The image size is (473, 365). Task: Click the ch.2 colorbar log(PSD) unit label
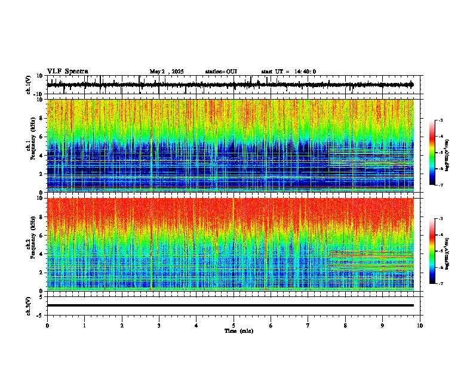click(447, 253)
